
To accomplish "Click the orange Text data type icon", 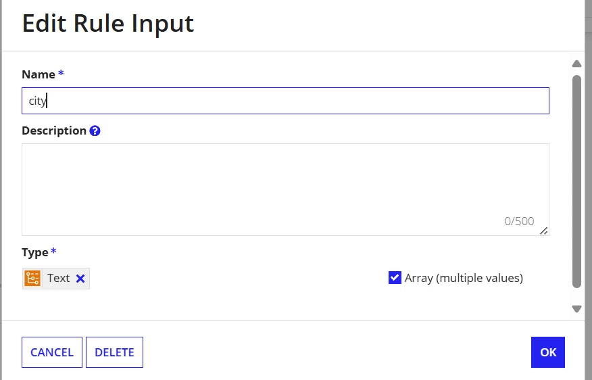I will tap(33, 279).
